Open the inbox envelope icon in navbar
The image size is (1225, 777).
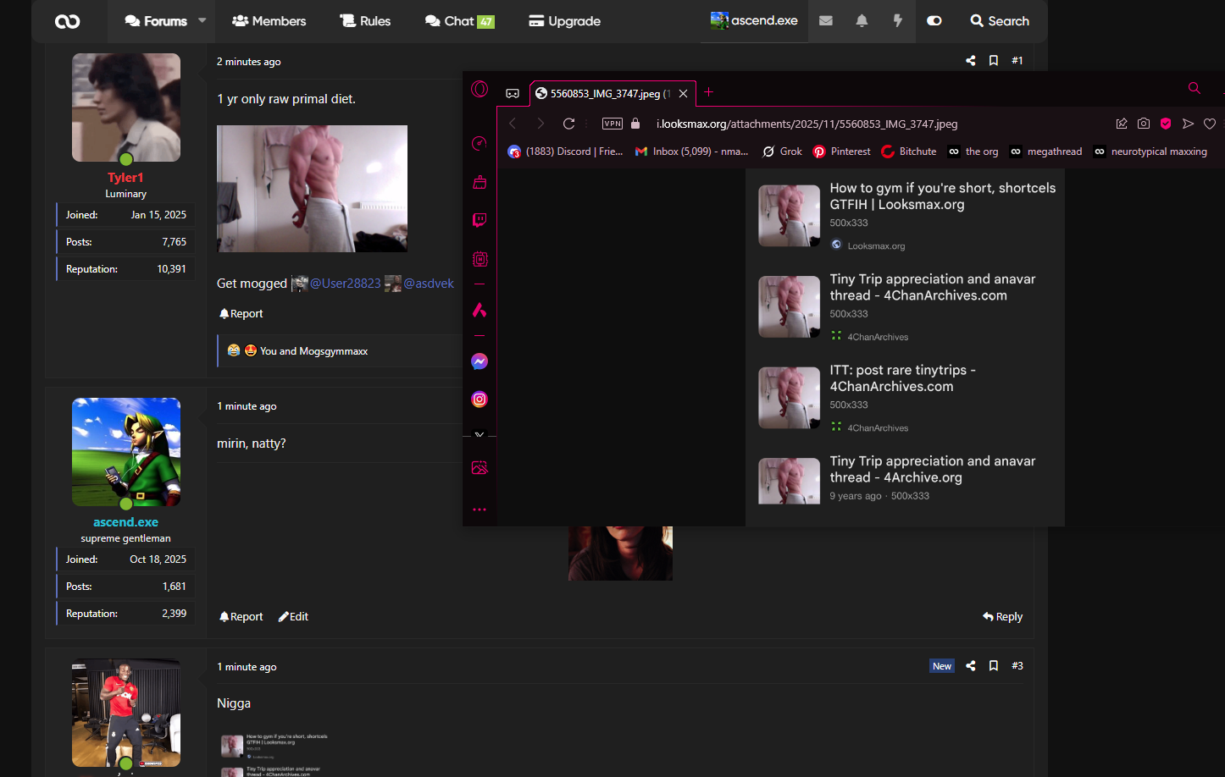point(826,21)
